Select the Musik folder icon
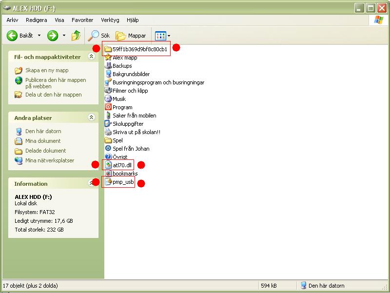This screenshot has height=293, width=390. coord(108,99)
